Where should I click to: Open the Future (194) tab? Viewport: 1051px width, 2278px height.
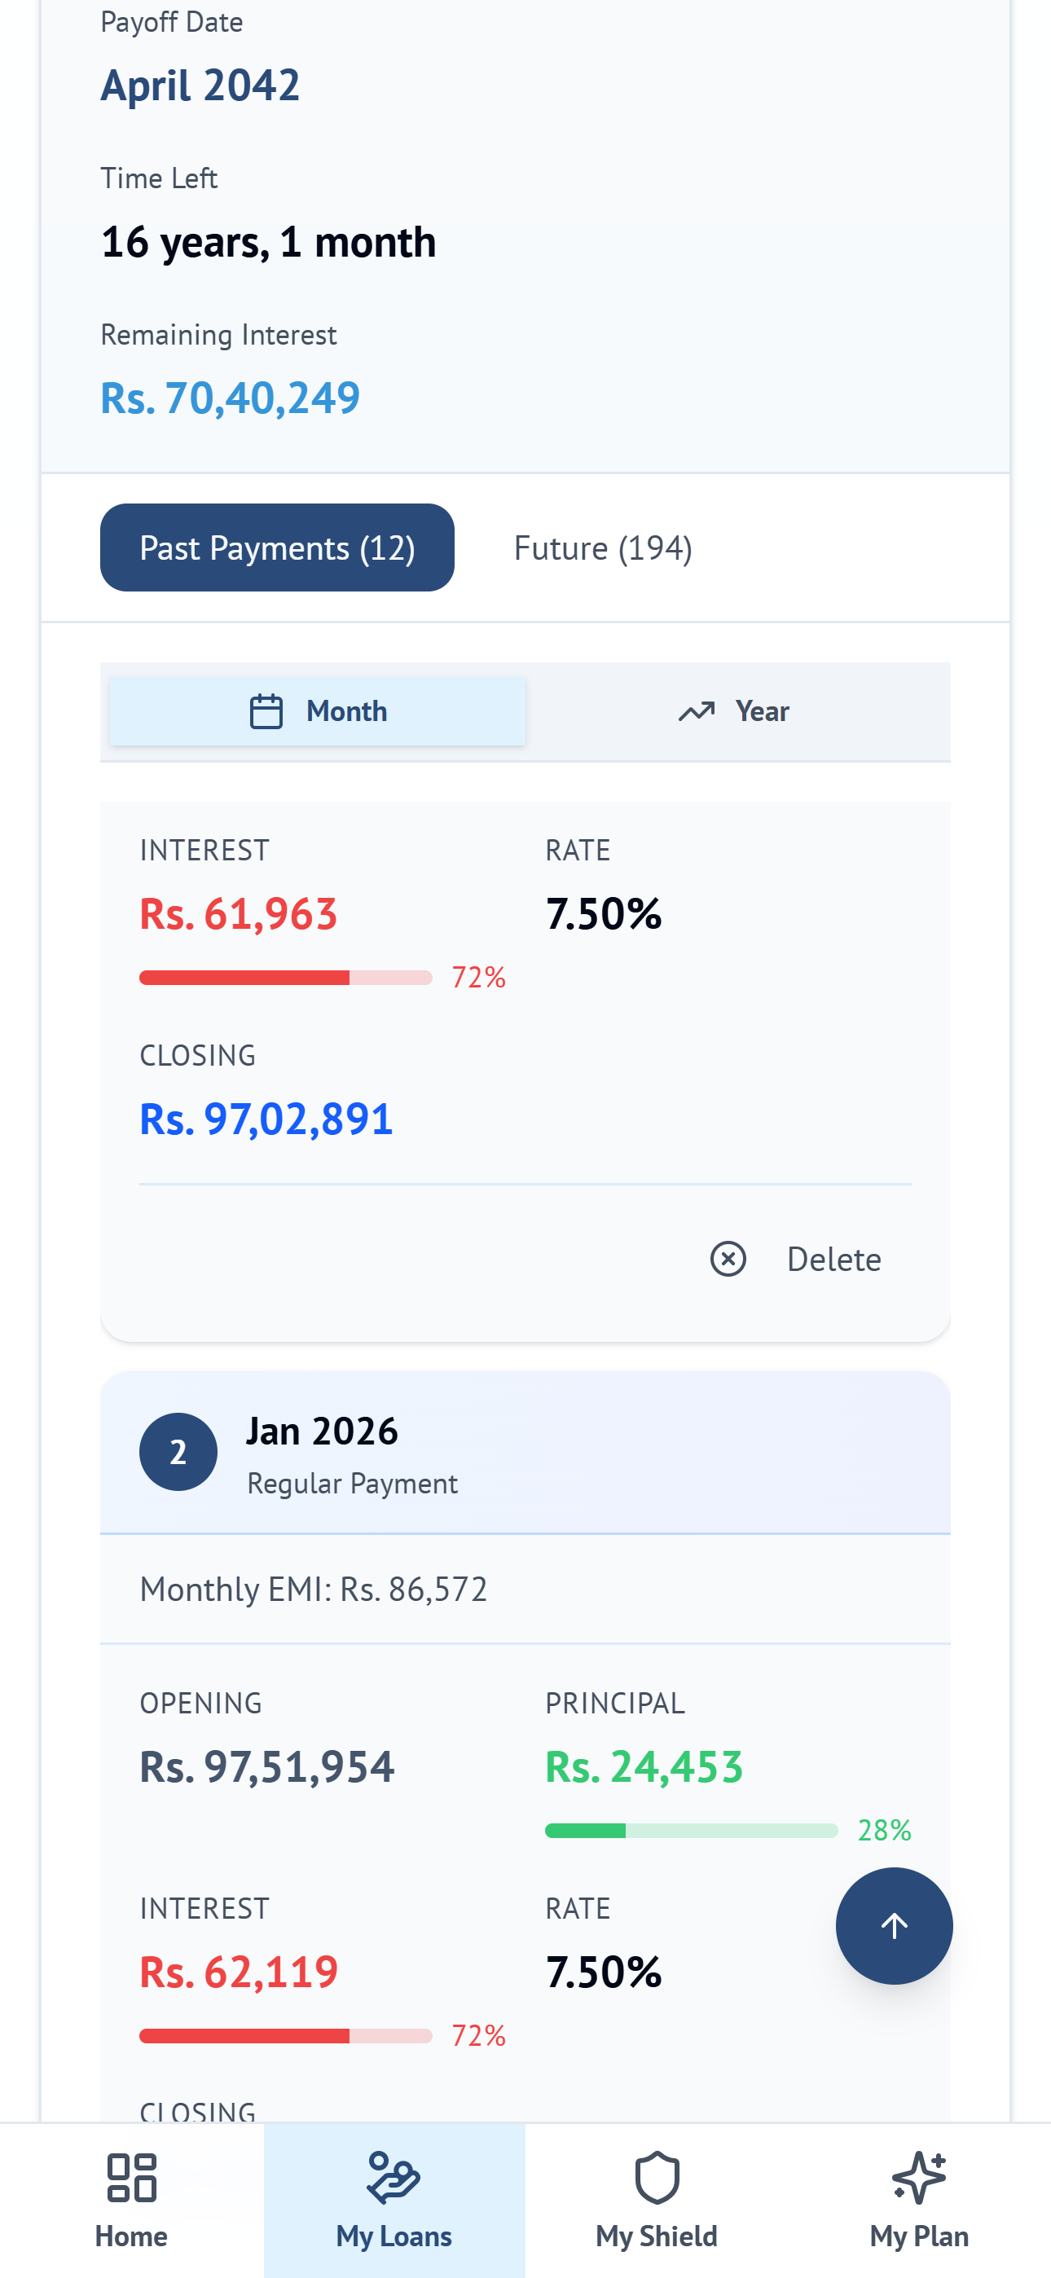602,548
